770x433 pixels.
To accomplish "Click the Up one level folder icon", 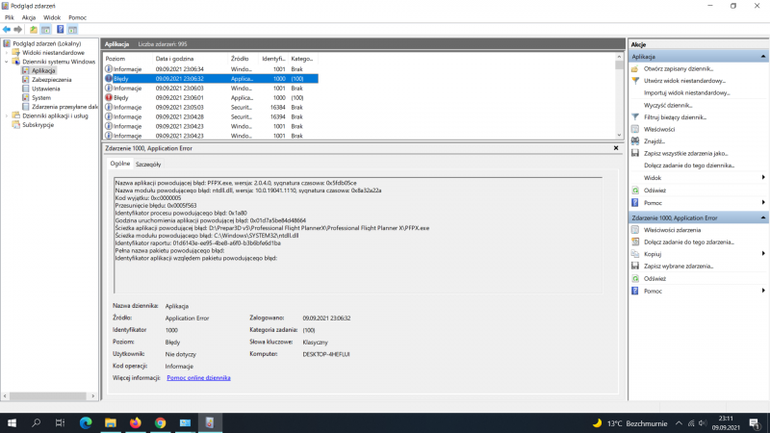I will tap(34, 30).
